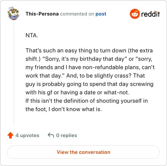Click the Reddit Snoo logo icon
The height and width of the screenshot is (166, 167).
point(134,14)
